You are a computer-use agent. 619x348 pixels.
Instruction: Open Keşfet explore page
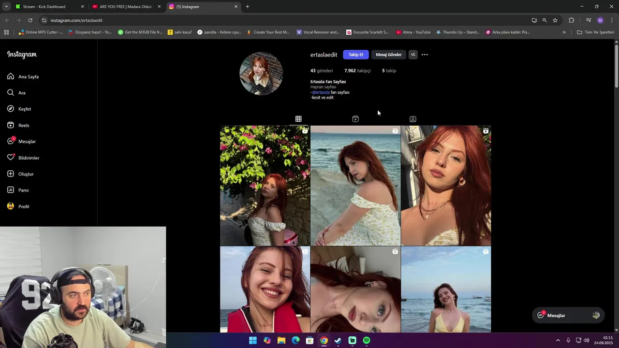[x=19, y=109]
